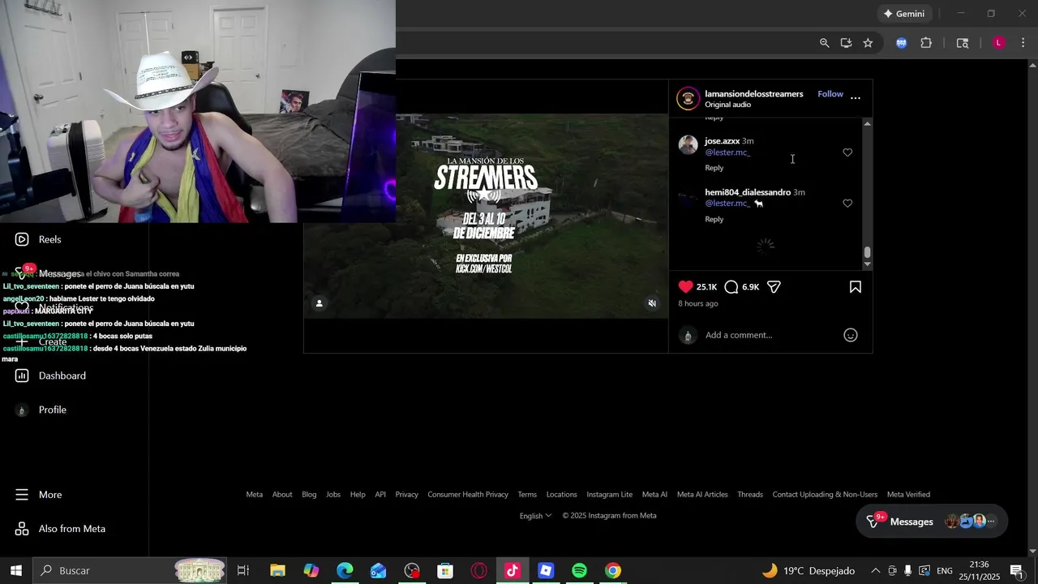Open weather widget 19°C Despejado
This screenshot has width=1038, height=584.
(808, 570)
